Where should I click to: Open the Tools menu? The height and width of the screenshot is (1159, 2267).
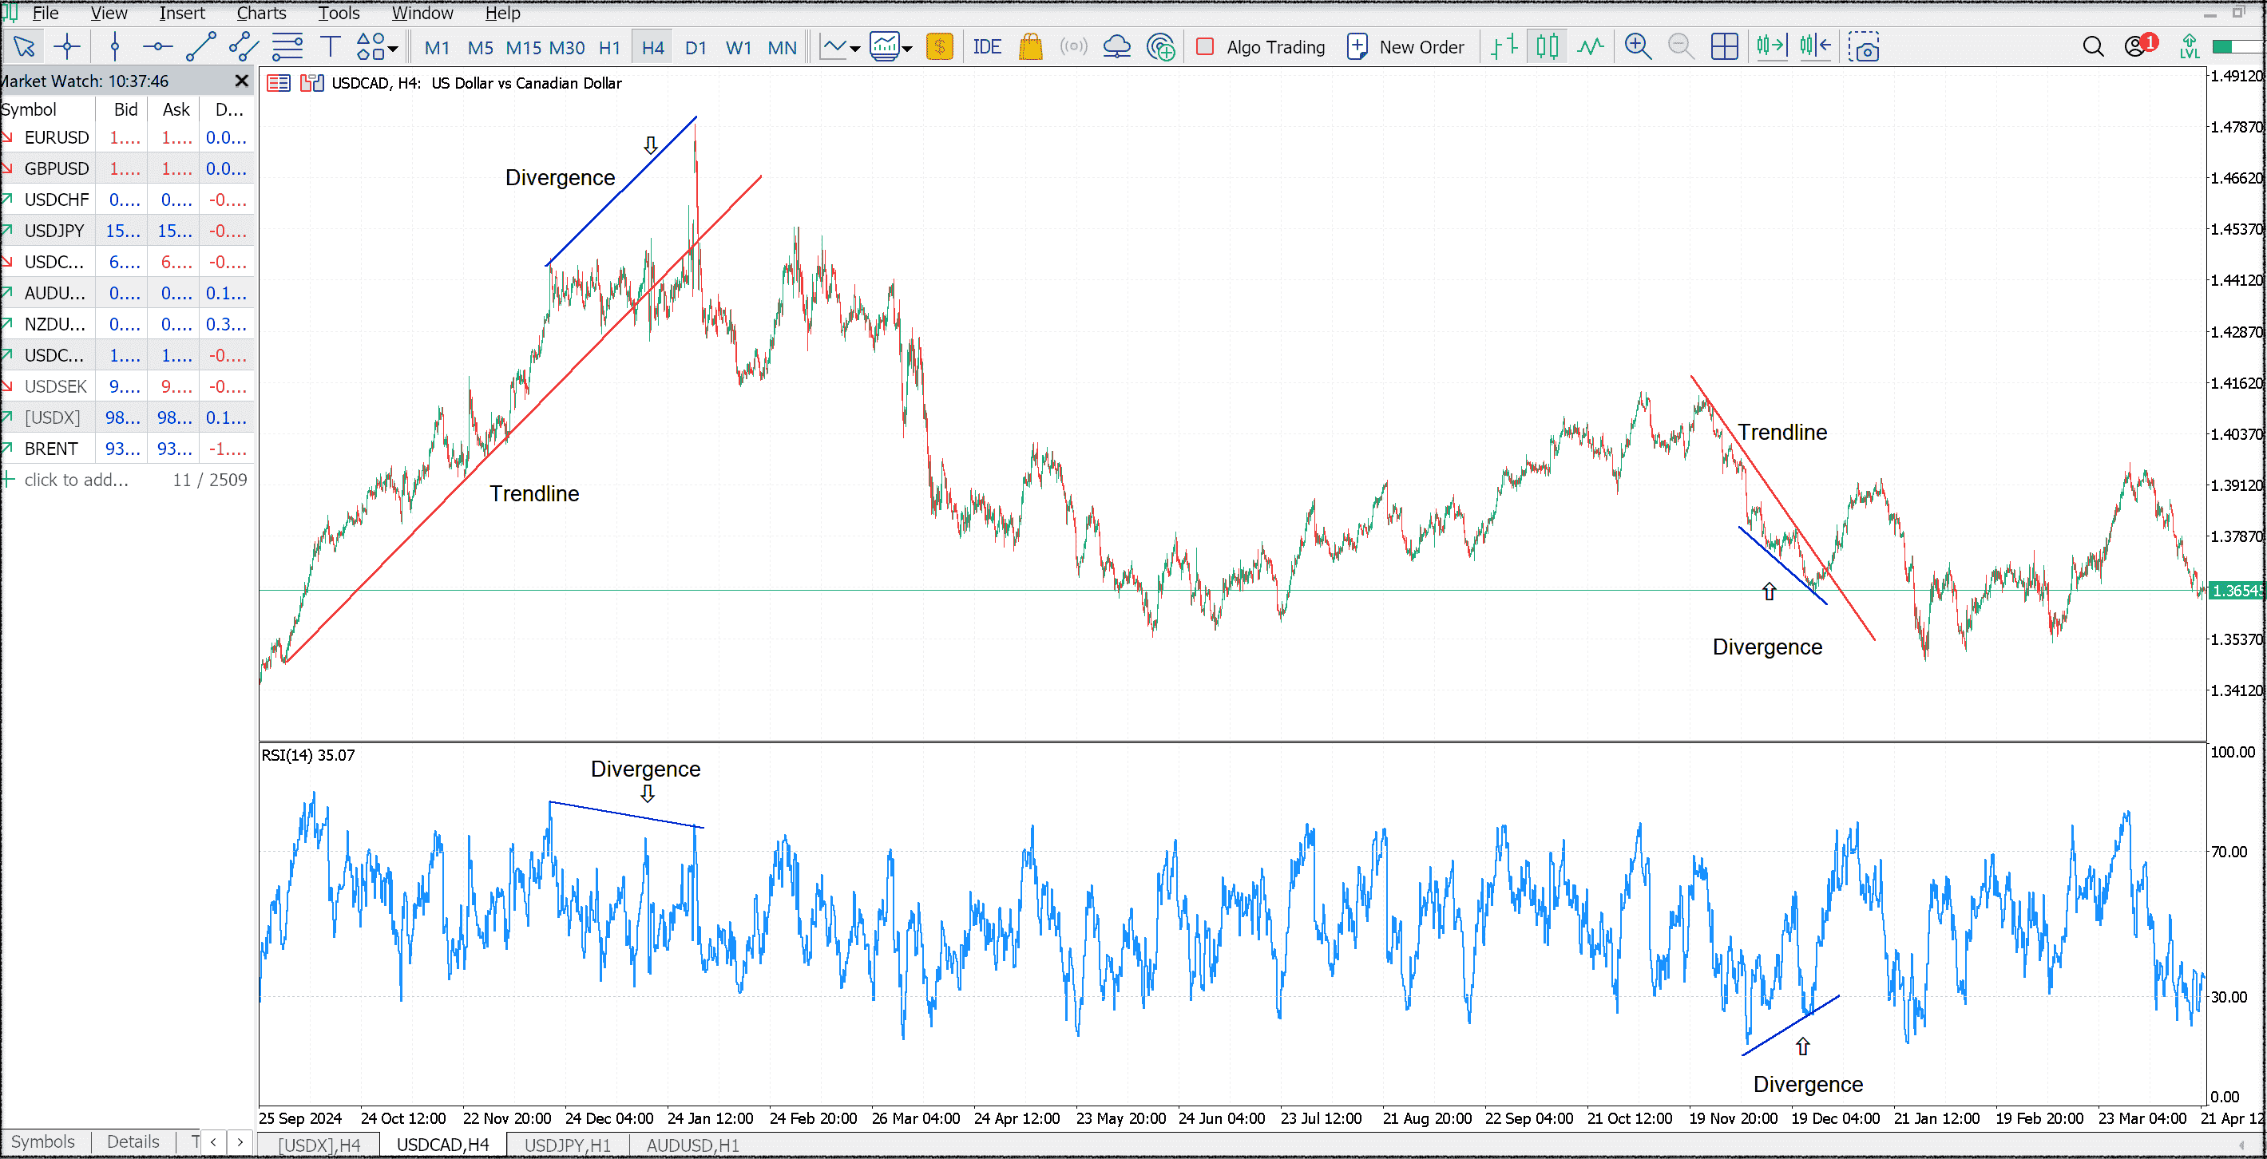coord(339,14)
